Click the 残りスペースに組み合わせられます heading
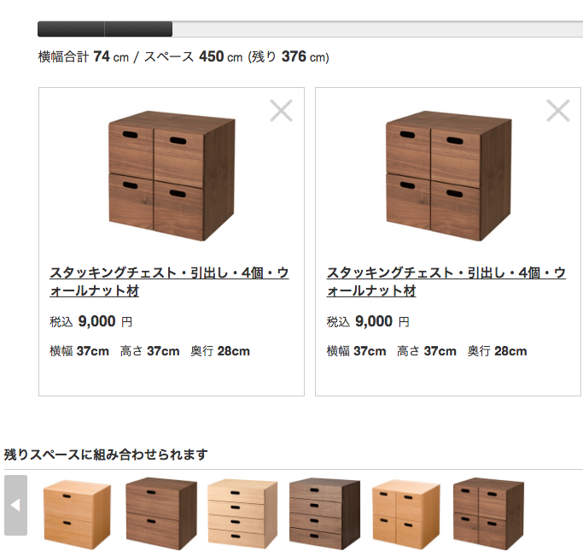This screenshot has width=583, height=557. click(106, 454)
